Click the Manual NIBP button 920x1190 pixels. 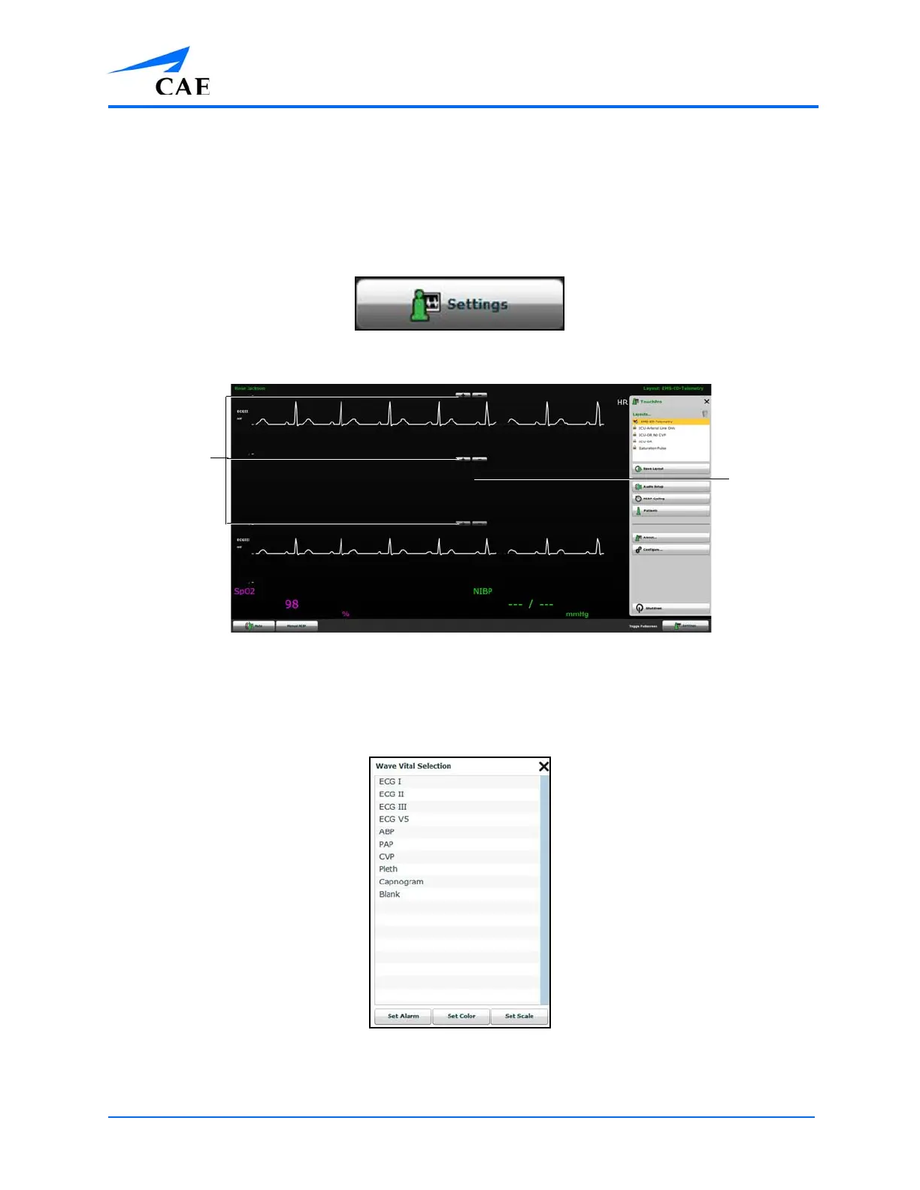click(x=297, y=626)
